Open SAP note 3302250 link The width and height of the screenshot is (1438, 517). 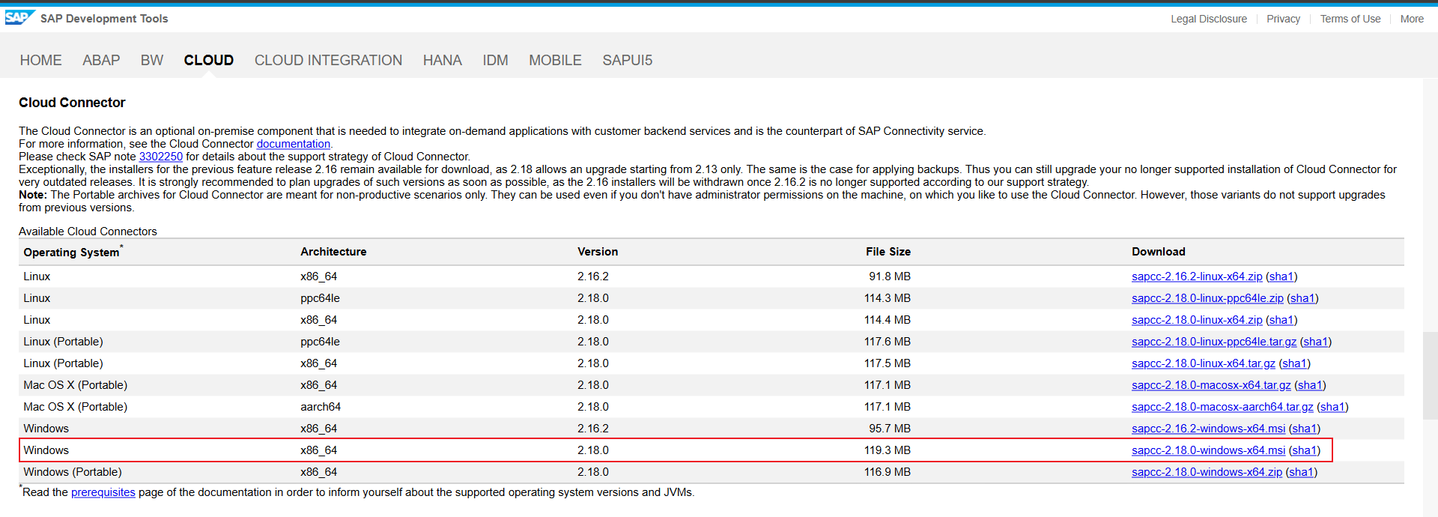[161, 157]
